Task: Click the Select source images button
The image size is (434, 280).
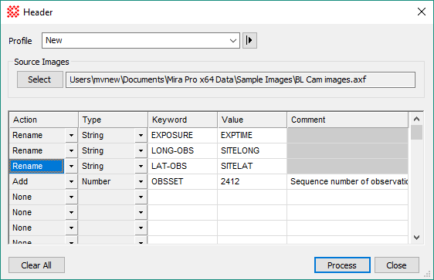Action: click(x=40, y=79)
